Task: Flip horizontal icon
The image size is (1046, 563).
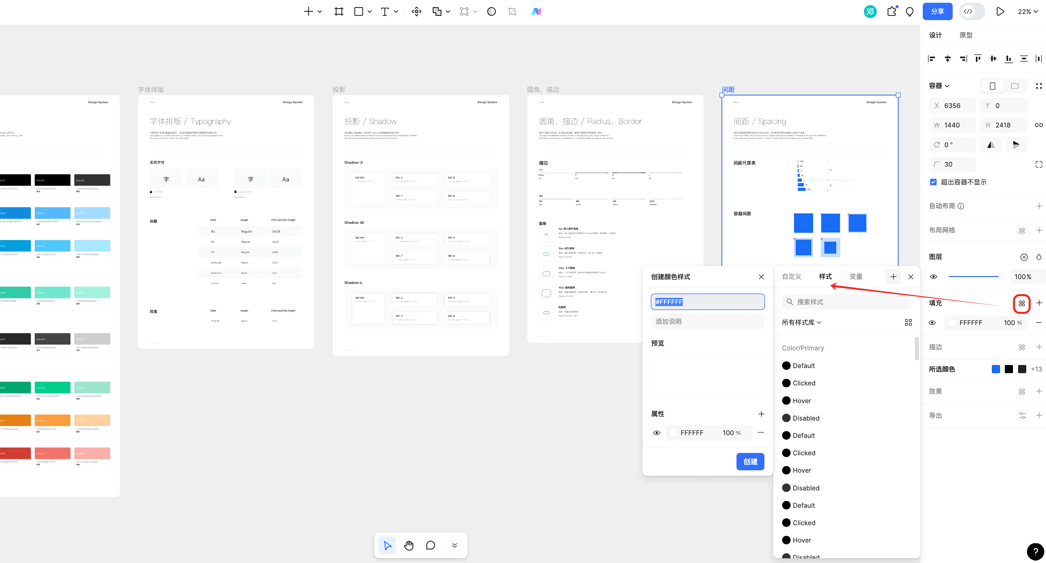Action: click(x=991, y=145)
